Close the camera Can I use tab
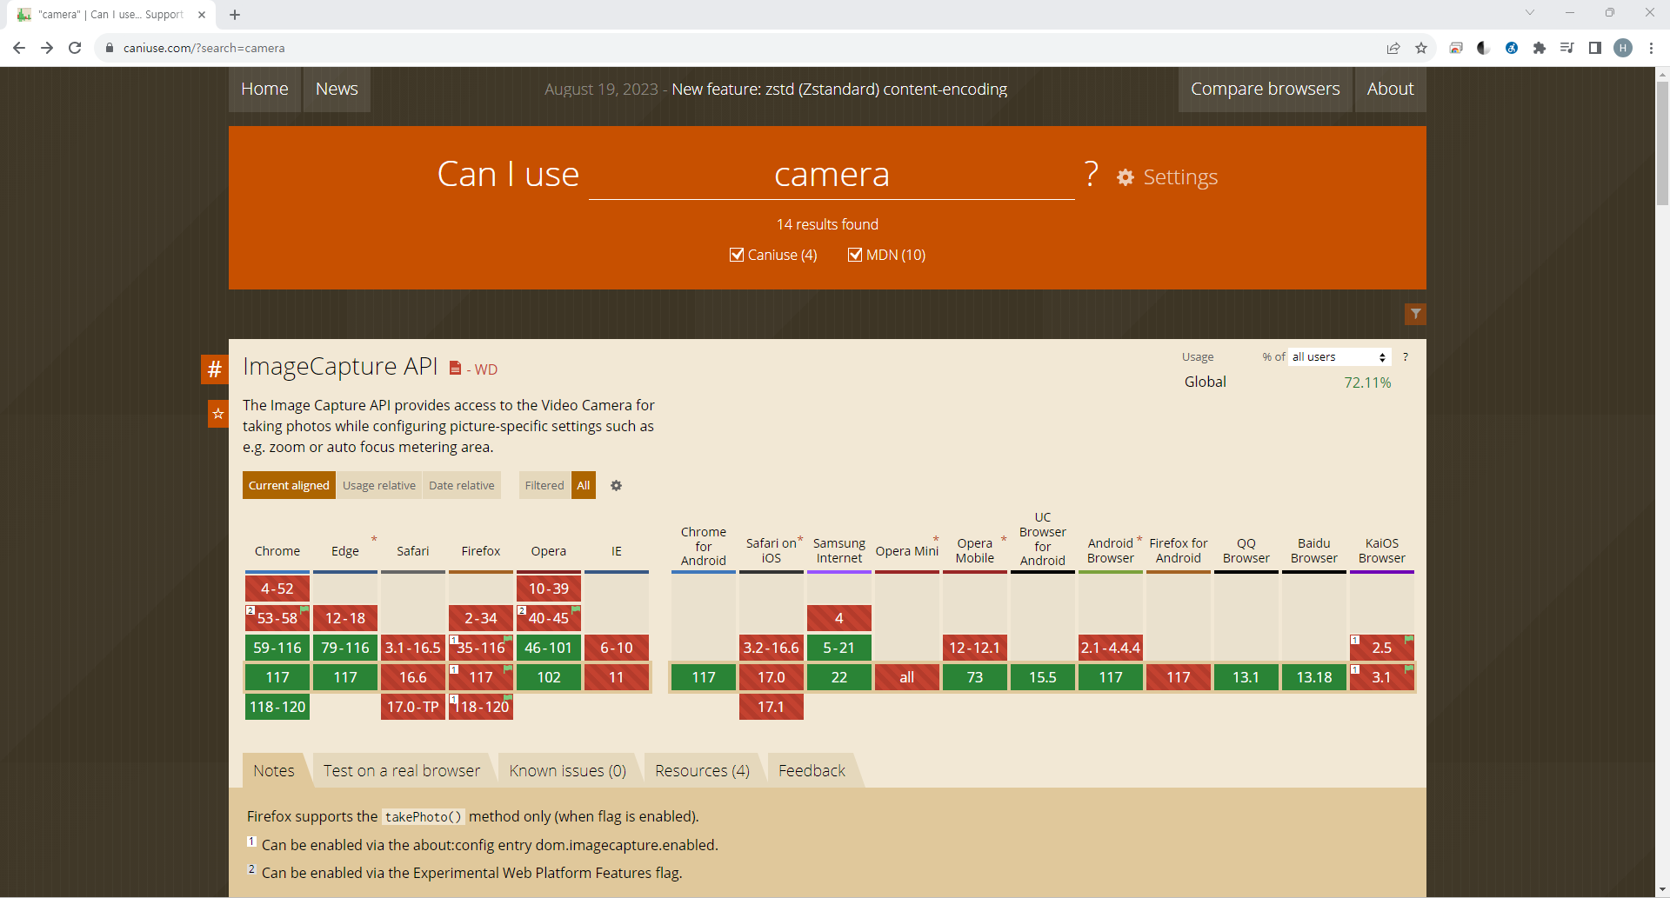1670x898 pixels. pos(202,15)
